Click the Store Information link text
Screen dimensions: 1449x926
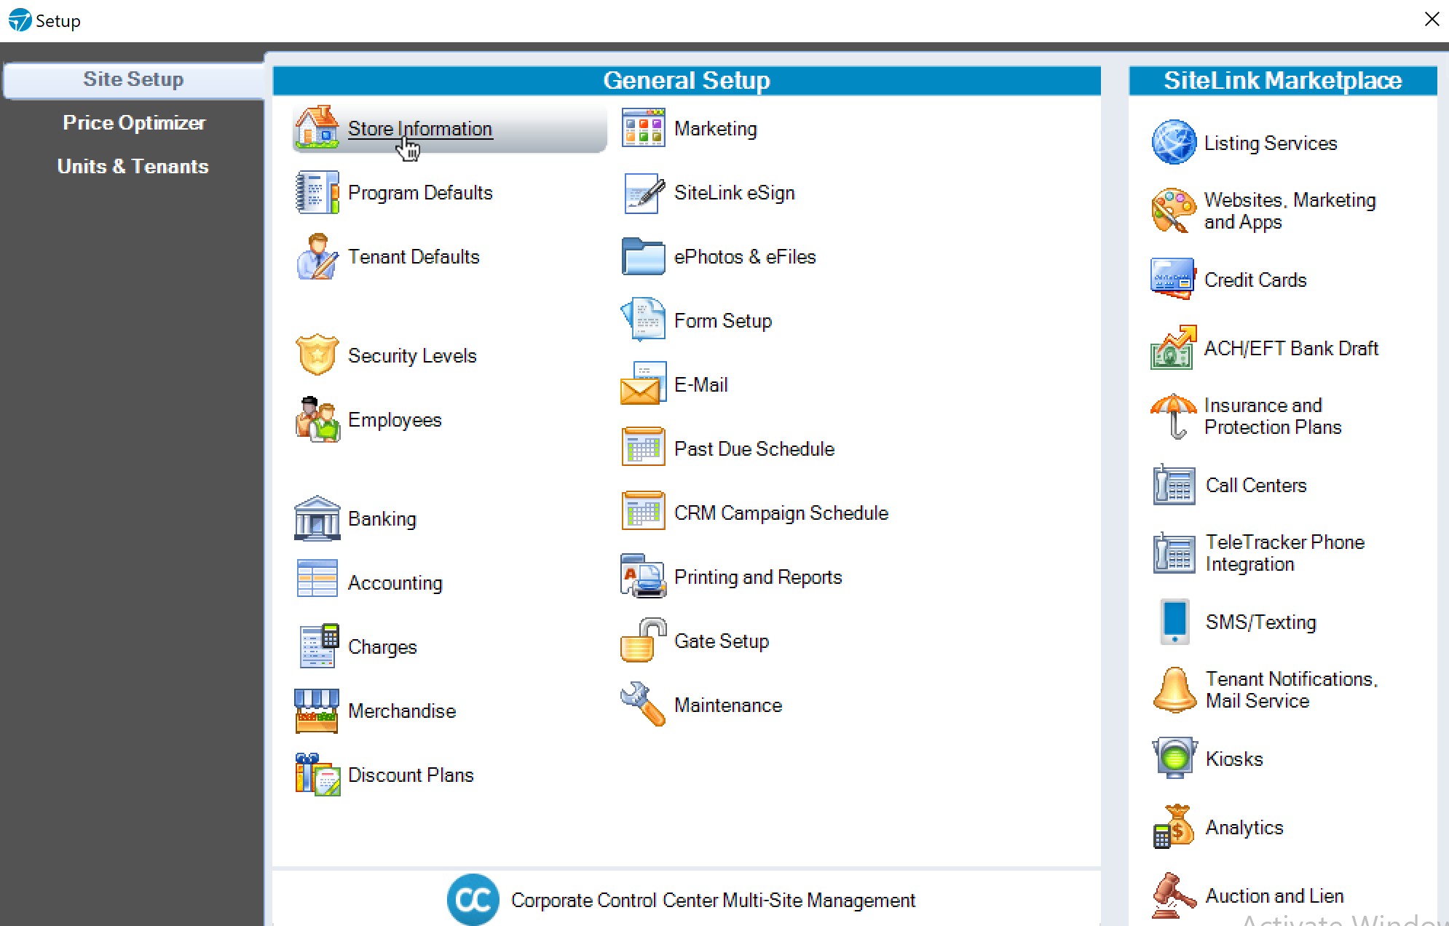420,129
